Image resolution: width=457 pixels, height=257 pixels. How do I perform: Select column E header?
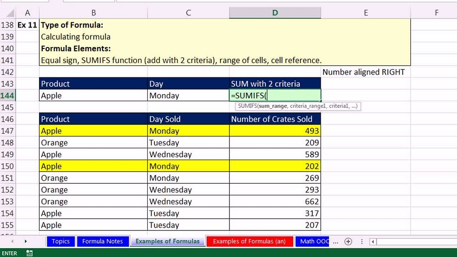coord(366,13)
